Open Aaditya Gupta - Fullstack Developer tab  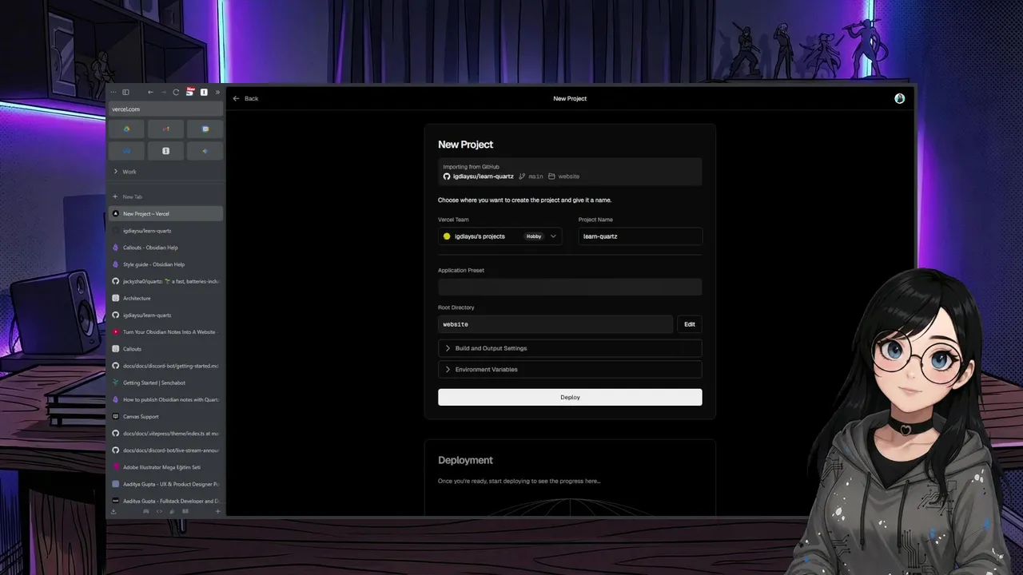(x=165, y=501)
